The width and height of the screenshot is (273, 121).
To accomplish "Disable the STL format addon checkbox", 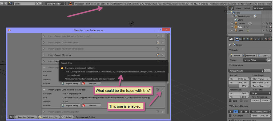I will click(162, 55).
